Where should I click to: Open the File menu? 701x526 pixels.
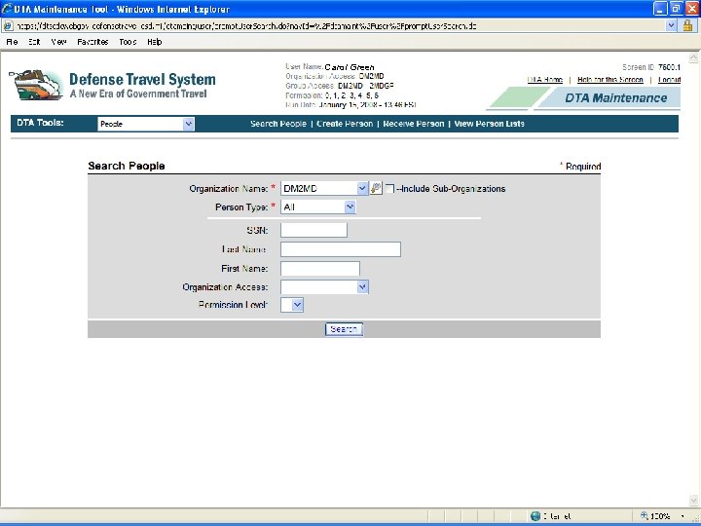(x=12, y=42)
